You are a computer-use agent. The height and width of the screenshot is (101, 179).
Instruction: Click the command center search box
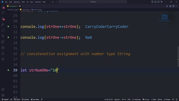click(93, 2)
